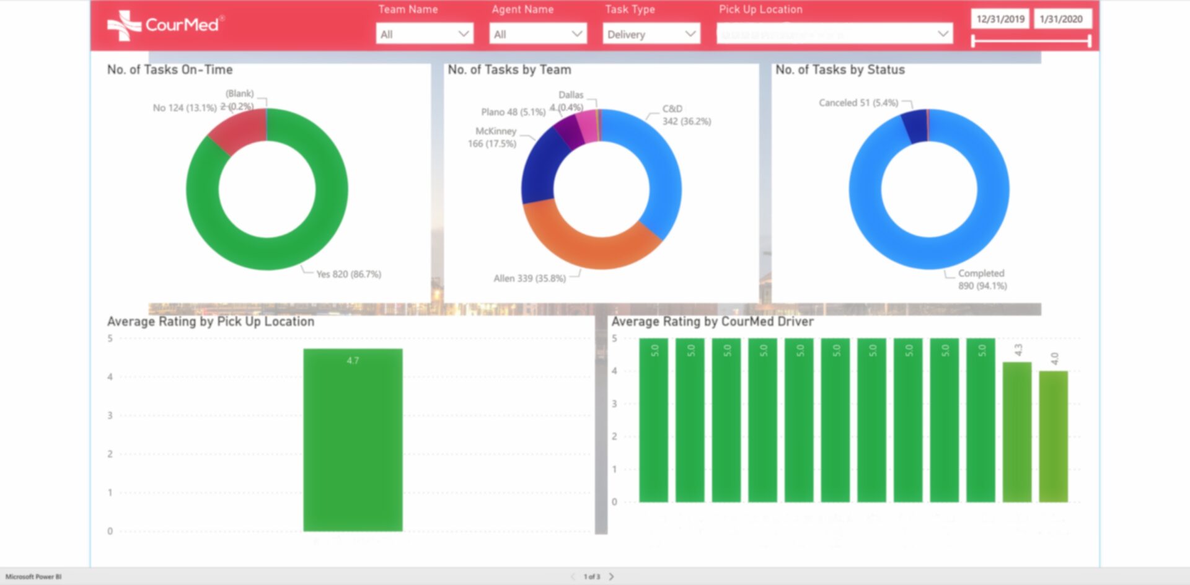Click the 'Canceled 51 (5.4%)' label

[x=858, y=103]
